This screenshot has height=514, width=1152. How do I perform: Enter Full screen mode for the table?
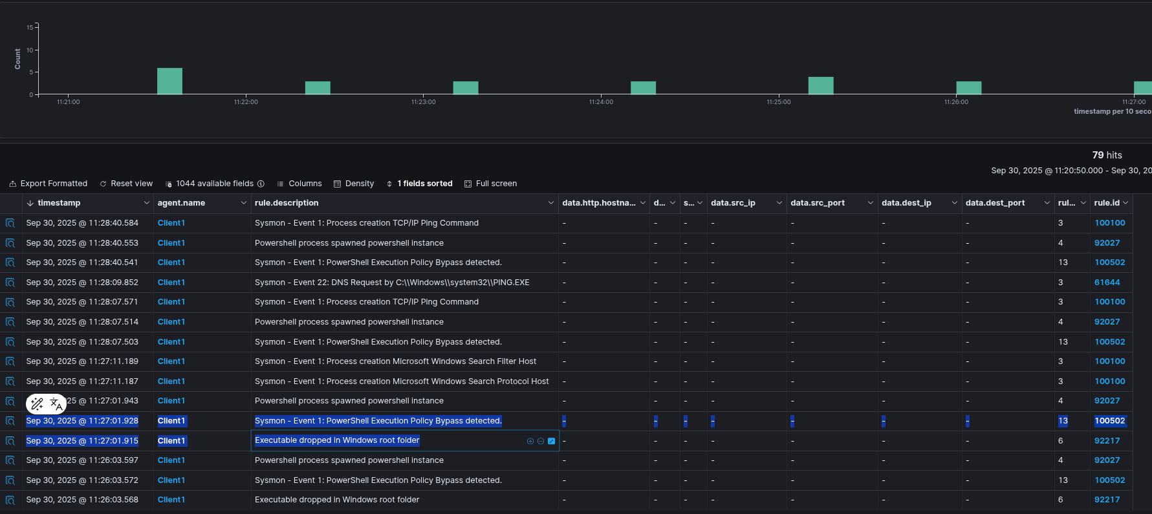click(x=490, y=184)
